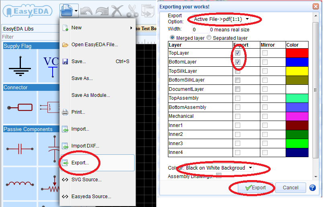Collapse the Passive Components library section
The height and width of the screenshot is (207, 323).
(x=31, y=129)
